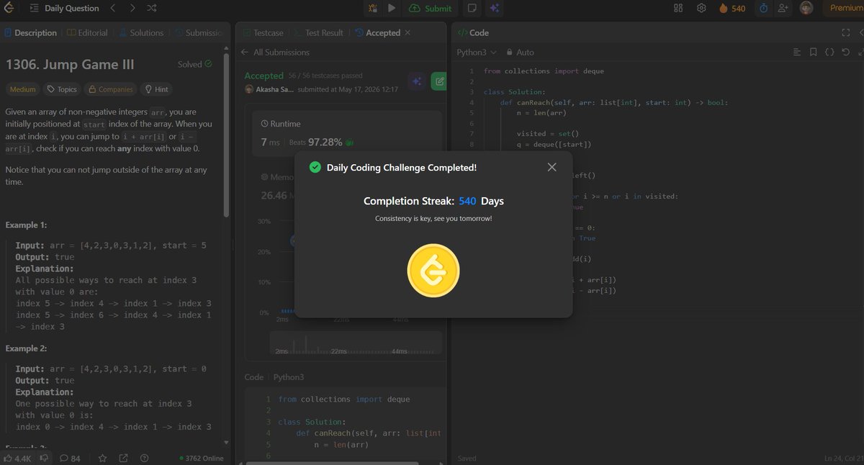The width and height of the screenshot is (864, 465).
Task: Click the Solved status checkmark
Action: [208, 64]
